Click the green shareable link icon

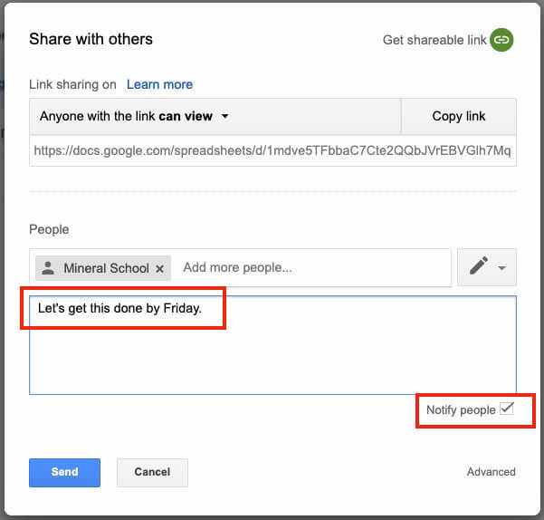501,40
